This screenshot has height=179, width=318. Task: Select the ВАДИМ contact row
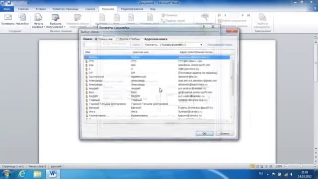point(157,96)
